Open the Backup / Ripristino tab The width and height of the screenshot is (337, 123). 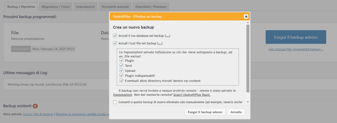pos(21,7)
